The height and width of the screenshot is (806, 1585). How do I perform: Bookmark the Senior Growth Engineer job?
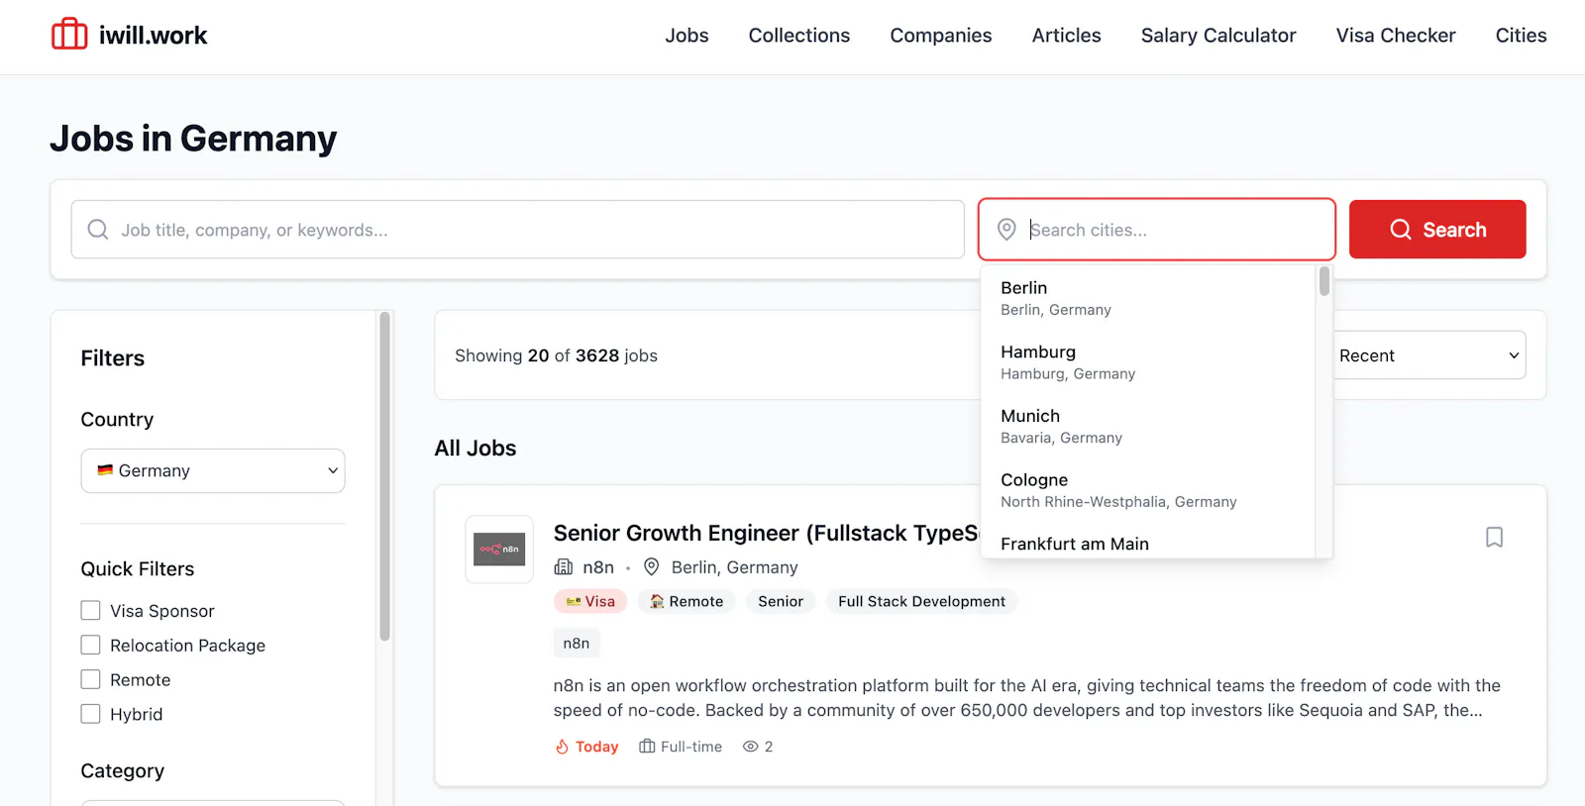pyautogui.click(x=1494, y=537)
